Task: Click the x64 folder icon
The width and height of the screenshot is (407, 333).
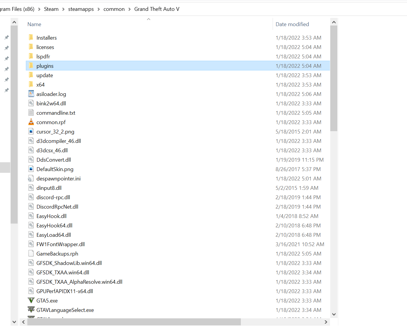Action: 31,84
